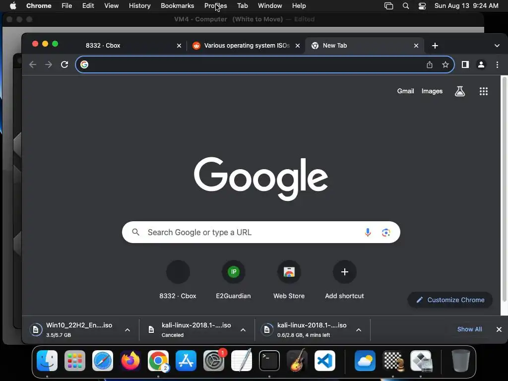
Task: Open the Google apps grid
Action: 483,91
